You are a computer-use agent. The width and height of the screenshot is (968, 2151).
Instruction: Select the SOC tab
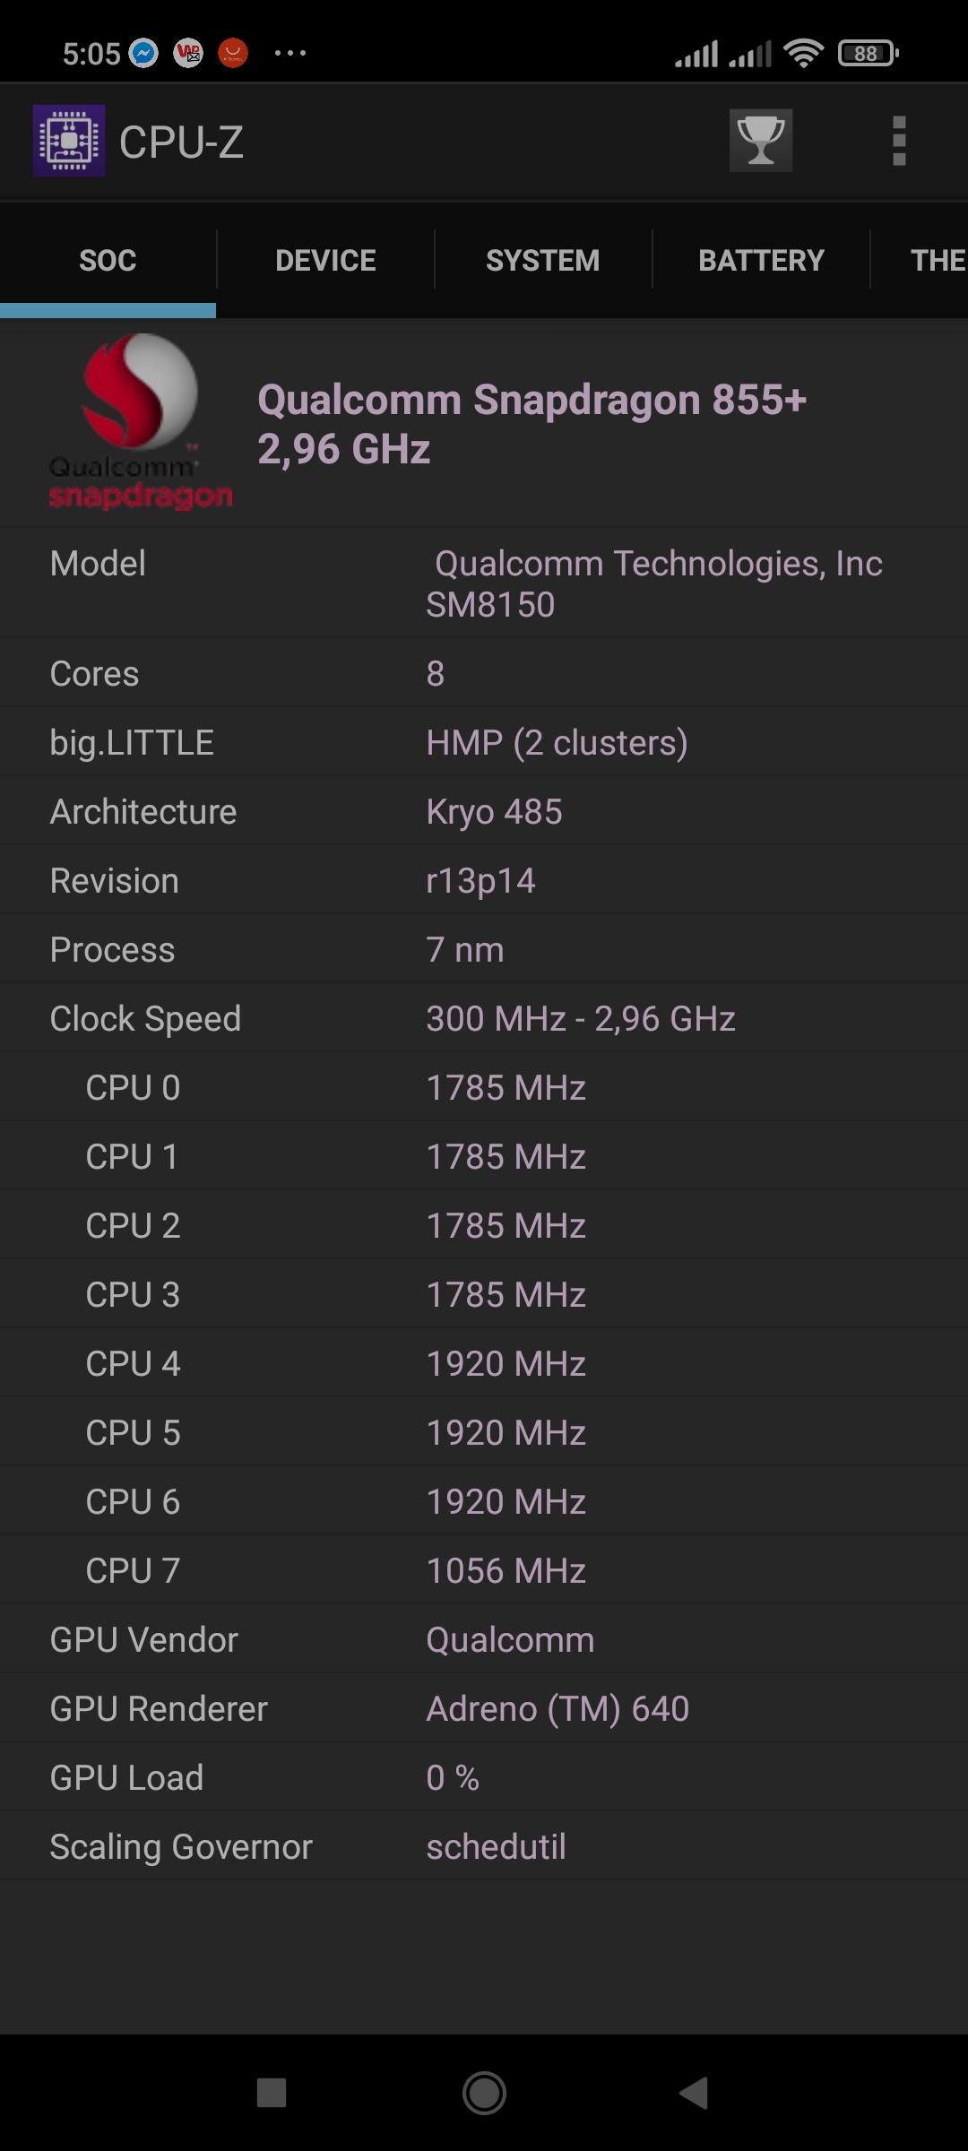point(108,260)
